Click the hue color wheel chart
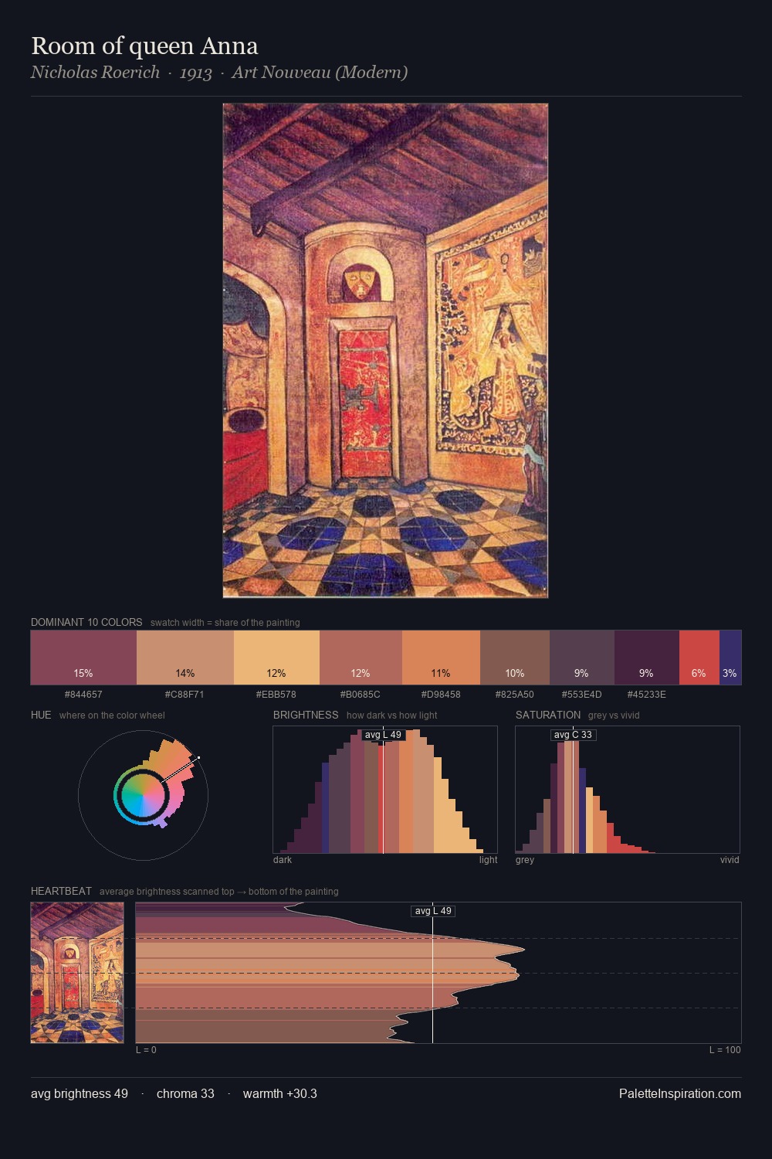 pos(143,795)
